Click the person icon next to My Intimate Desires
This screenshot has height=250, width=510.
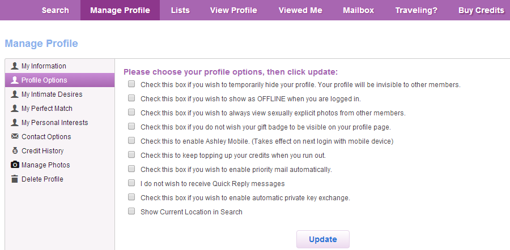click(x=15, y=94)
